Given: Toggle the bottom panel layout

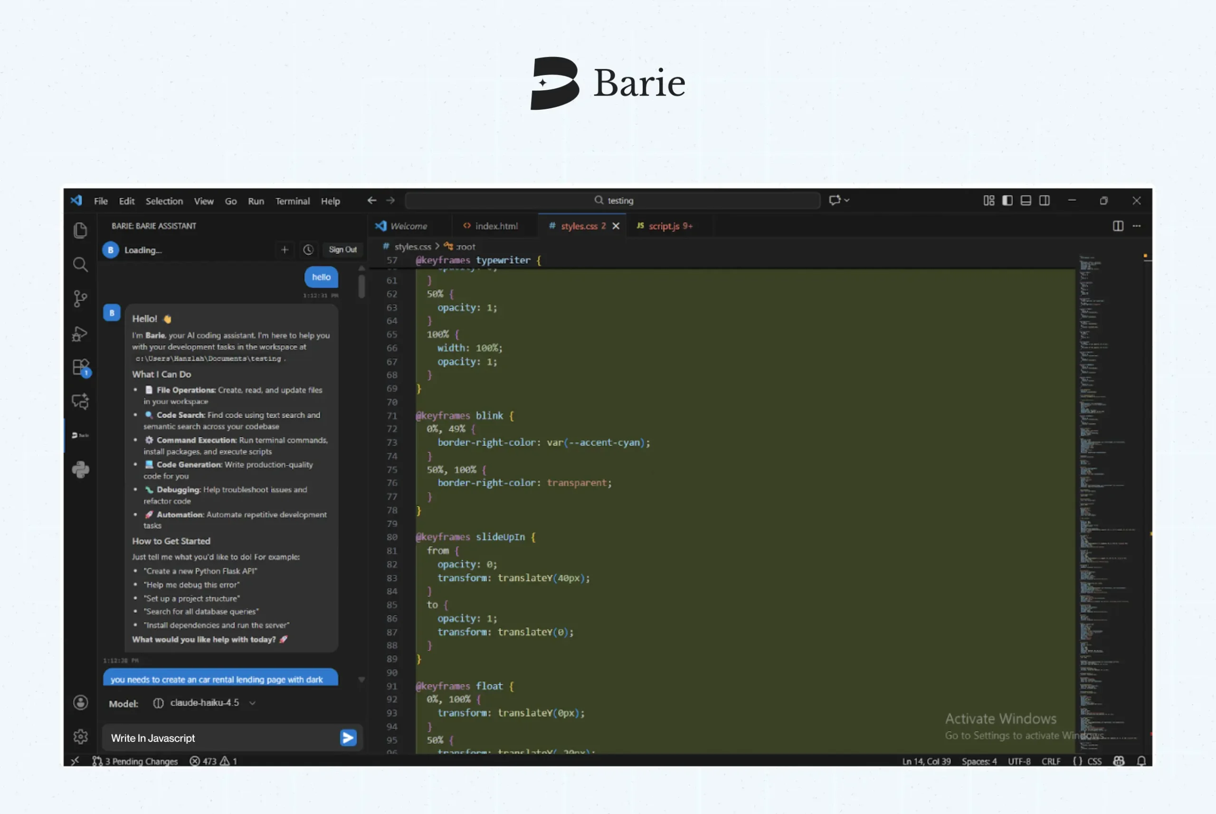Looking at the screenshot, I should [1026, 201].
